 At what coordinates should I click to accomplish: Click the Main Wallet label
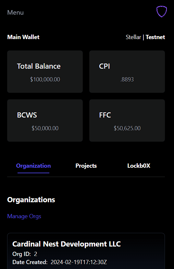tap(23, 37)
